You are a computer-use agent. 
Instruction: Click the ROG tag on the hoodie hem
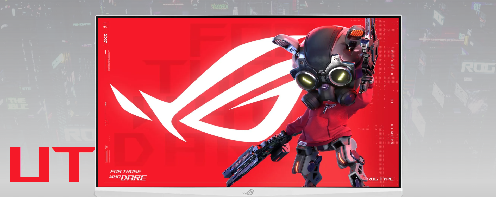click(x=302, y=143)
